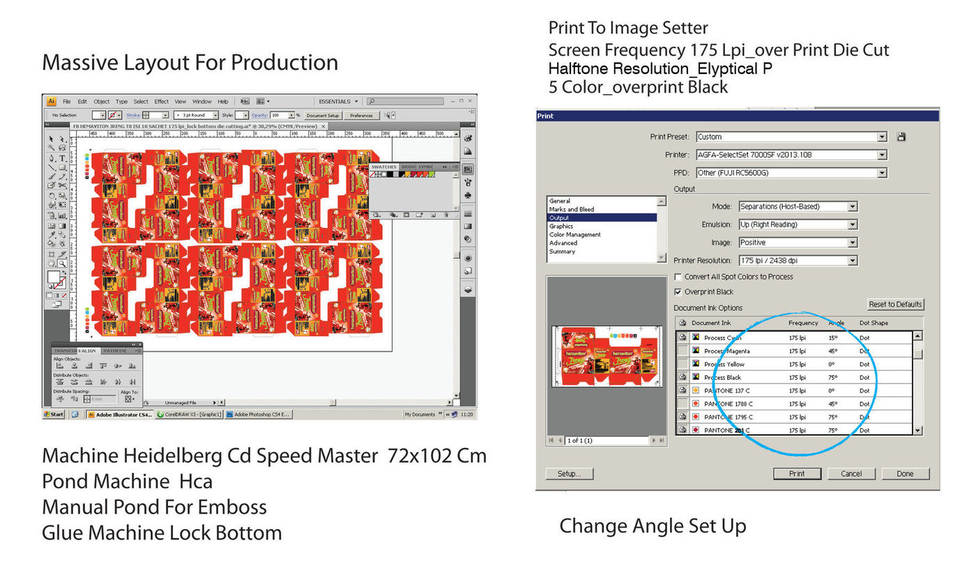Viewport: 976px width, 570px height.
Task: Select the Scissors tool in the toolbox
Action: pos(62,185)
